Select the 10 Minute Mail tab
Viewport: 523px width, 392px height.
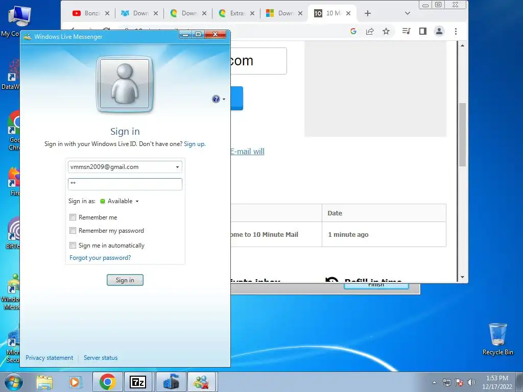pyautogui.click(x=328, y=13)
